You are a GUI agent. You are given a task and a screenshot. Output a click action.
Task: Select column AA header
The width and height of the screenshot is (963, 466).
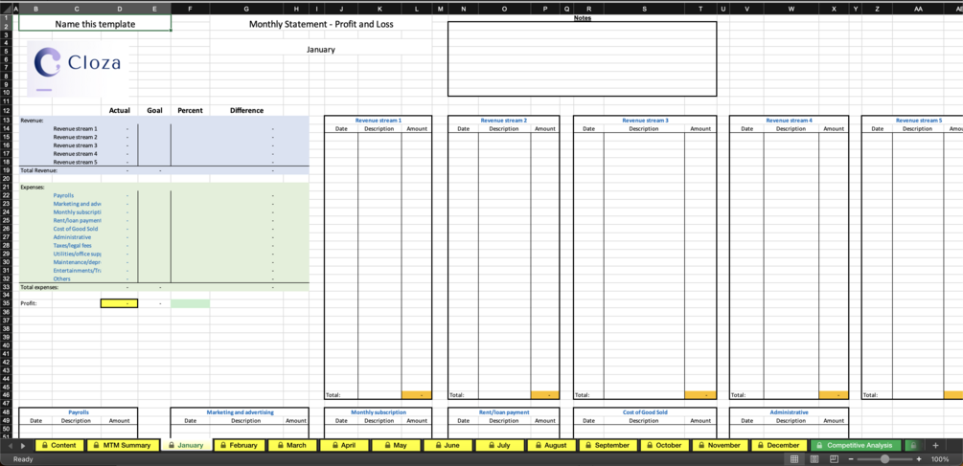point(918,9)
